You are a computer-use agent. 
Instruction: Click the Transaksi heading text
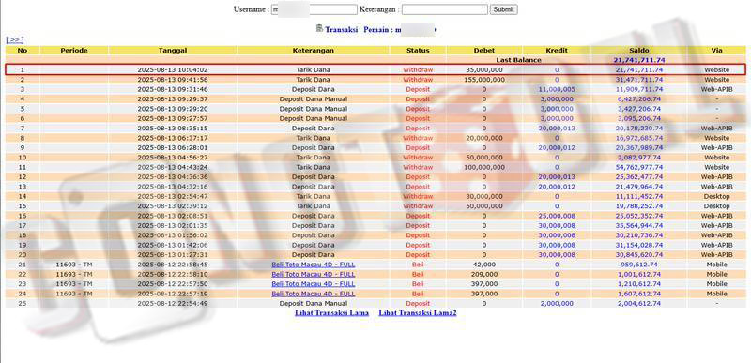pos(341,30)
